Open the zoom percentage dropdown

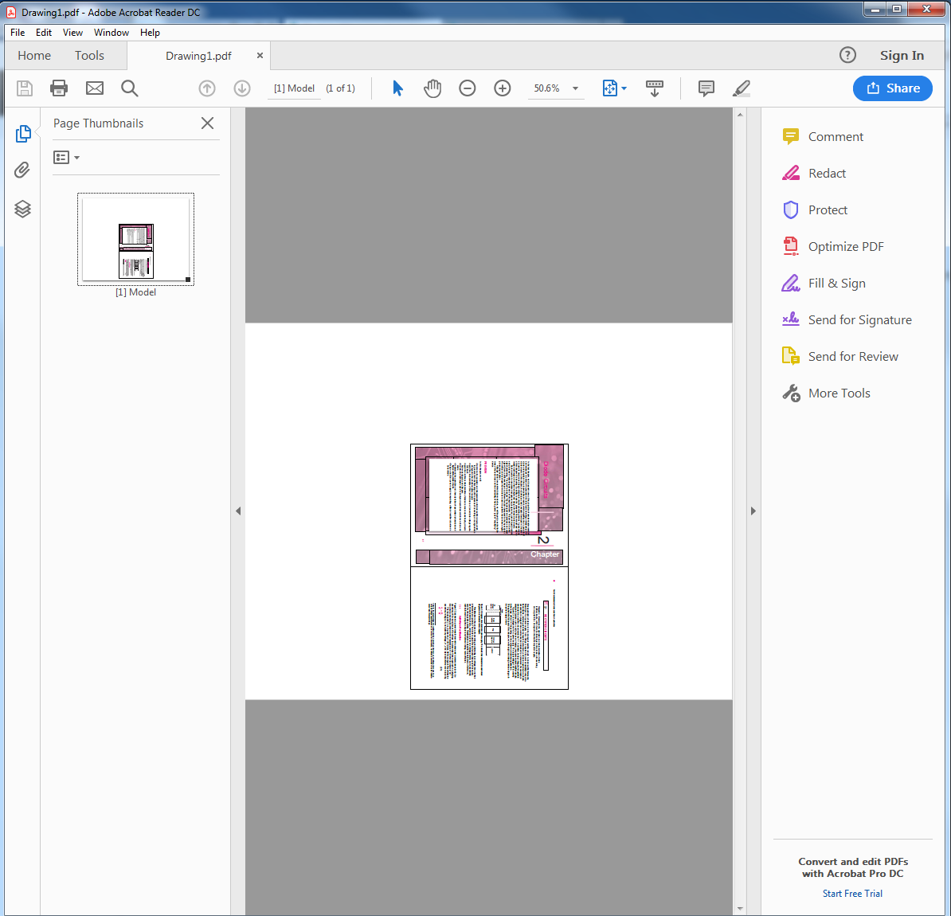[575, 88]
